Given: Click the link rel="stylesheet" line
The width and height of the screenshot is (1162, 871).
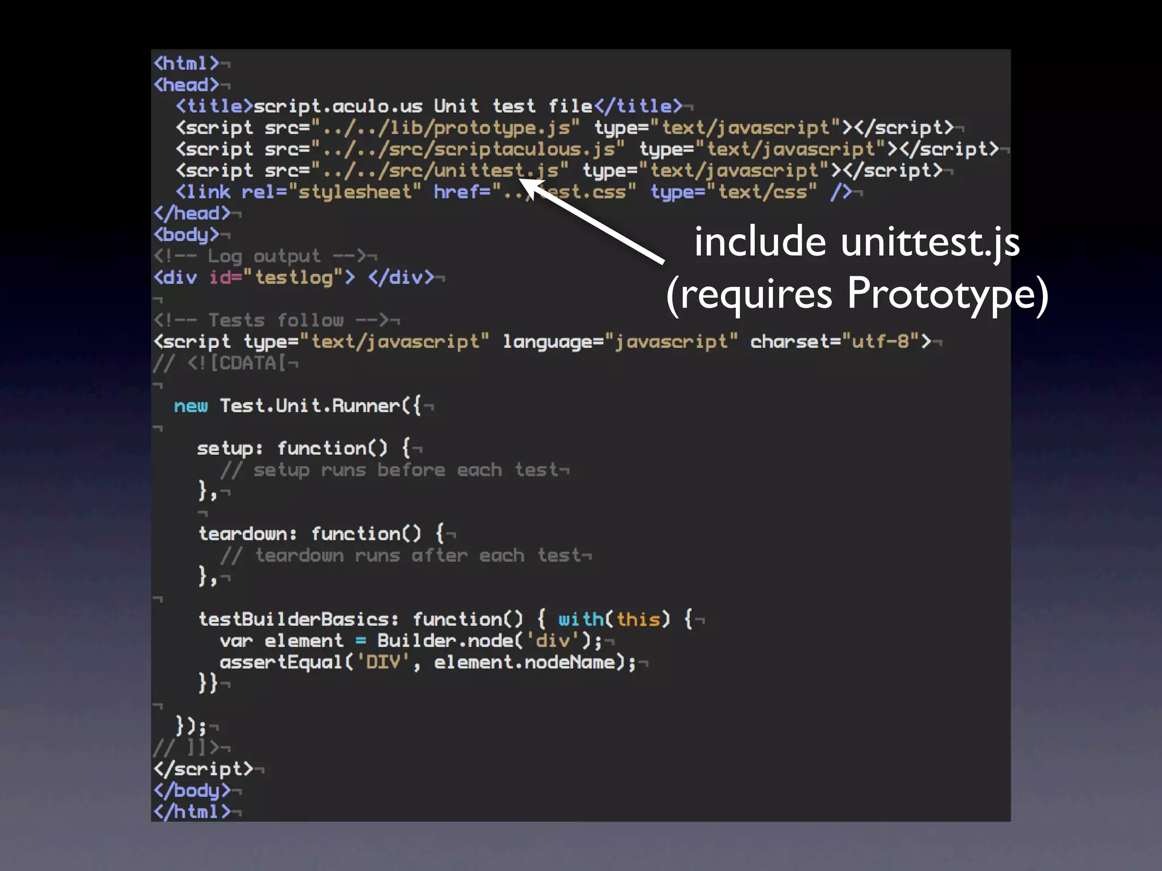Looking at the screenshot, I should (513, 192).
